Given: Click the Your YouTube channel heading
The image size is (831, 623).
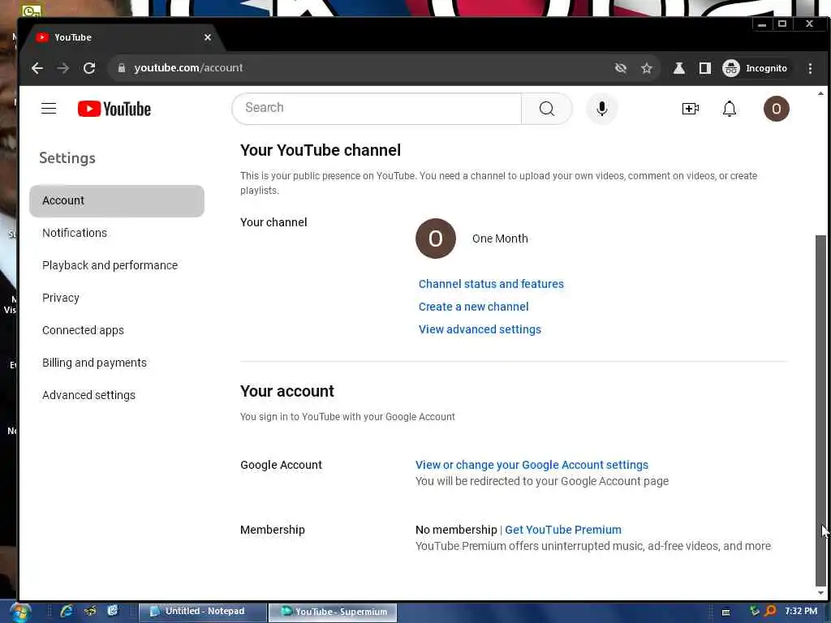Looking at the screenshot, I should (320, 150).
